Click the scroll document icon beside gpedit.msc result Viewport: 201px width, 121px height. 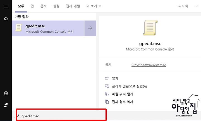[x=19, y=28]
